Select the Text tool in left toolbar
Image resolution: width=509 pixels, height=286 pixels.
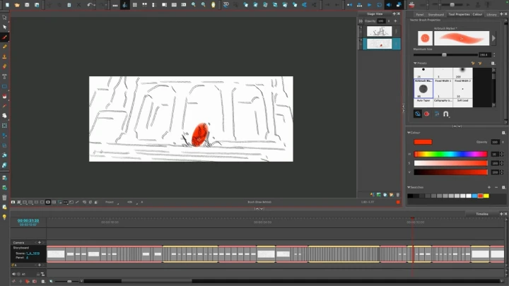[5, 76]
